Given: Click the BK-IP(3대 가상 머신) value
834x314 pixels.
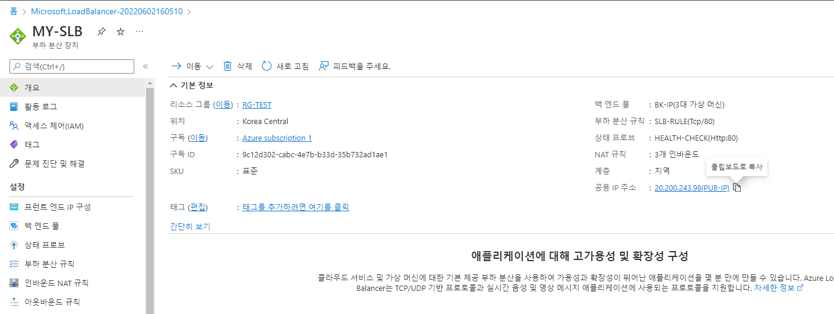Looking at the screenshot, I should [x=690, y=104].
